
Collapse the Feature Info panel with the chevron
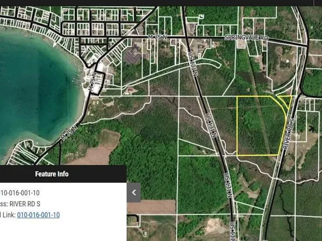tap(133, 192)
